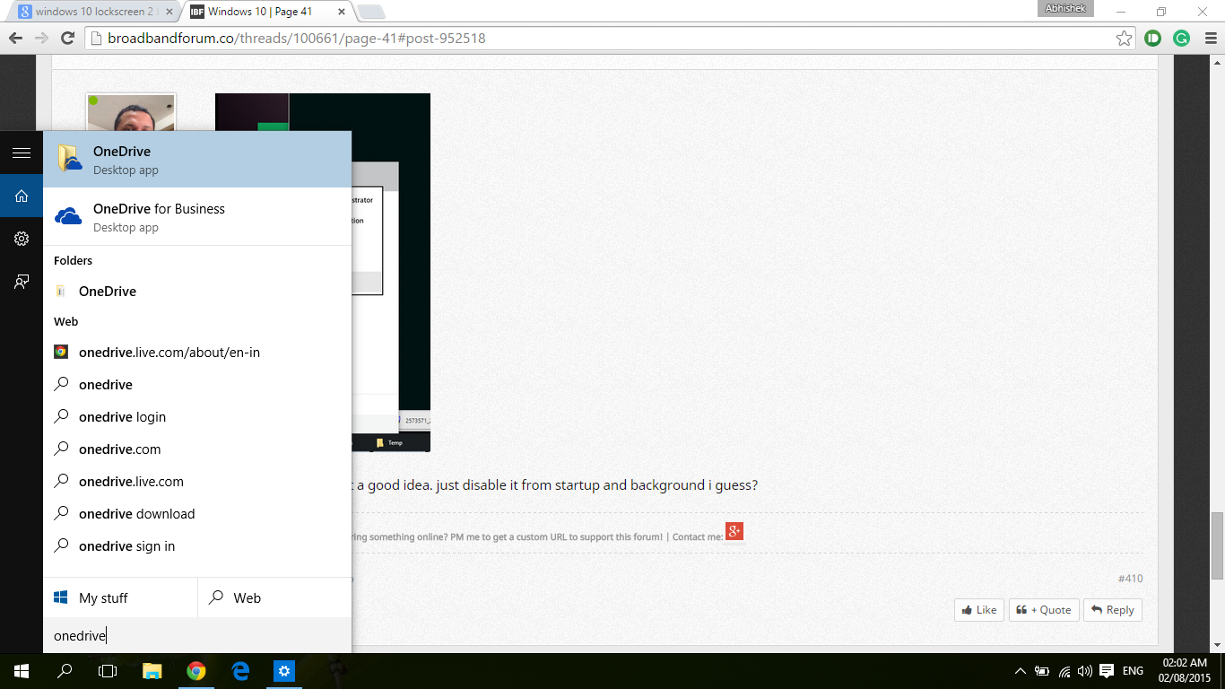Show hidden system tray icons

[1020, 671]
